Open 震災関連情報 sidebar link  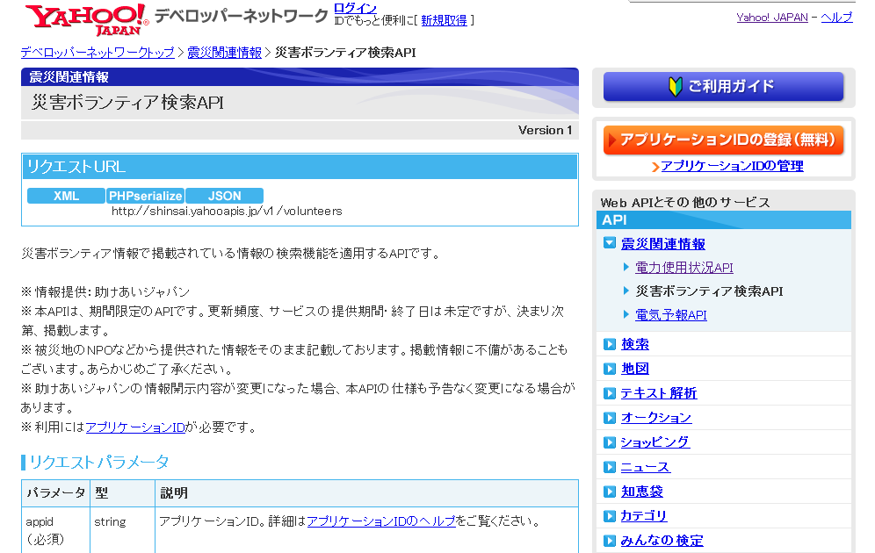(x=663, y=244)
